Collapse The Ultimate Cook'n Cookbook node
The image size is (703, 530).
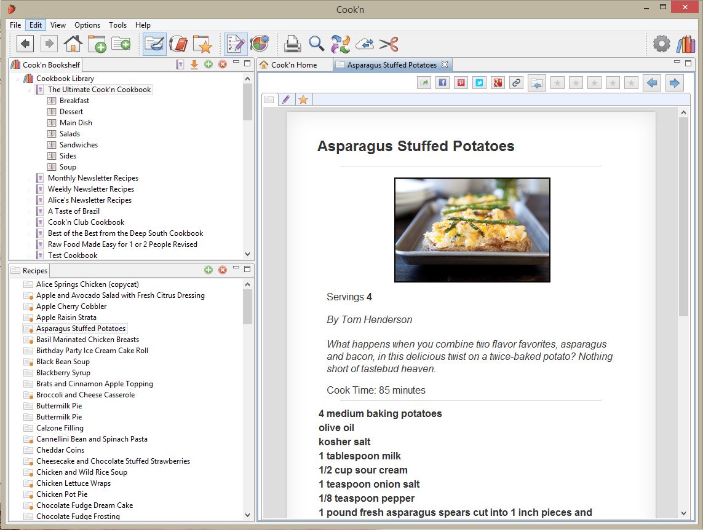click(x=29, y=90)
